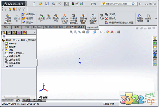Open Design Library icon in task pane
This screenshot has width=159, height=107.
click(155, 43)
